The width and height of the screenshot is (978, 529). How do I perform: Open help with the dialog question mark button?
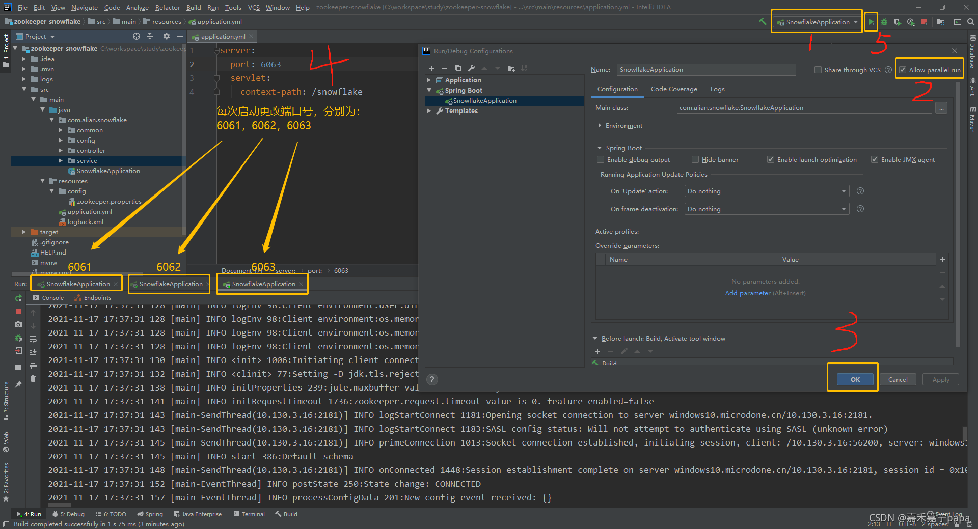pos(431,379)
